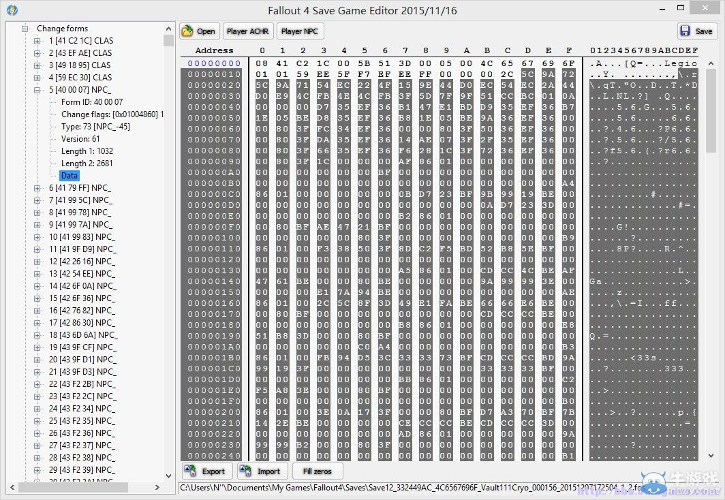Click tree horizontal scrollbar left arrow
Screen dimensions: 725x500
coord(12,487)
